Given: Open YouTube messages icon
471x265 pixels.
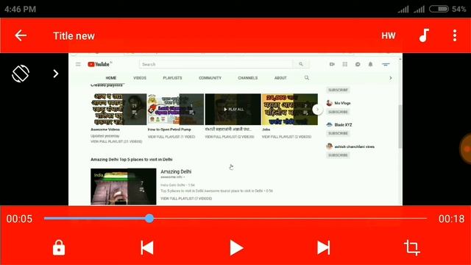Looking at the screenshot, I should (358, 64).
